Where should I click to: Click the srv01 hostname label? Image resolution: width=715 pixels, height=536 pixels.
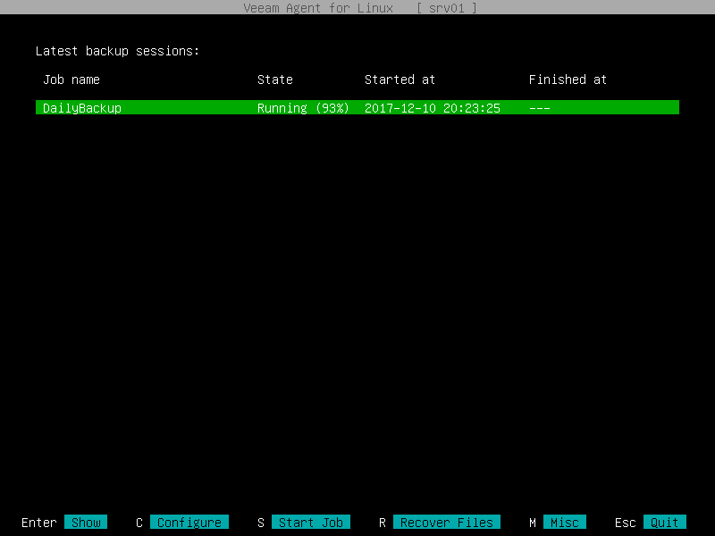click(447, 8)
